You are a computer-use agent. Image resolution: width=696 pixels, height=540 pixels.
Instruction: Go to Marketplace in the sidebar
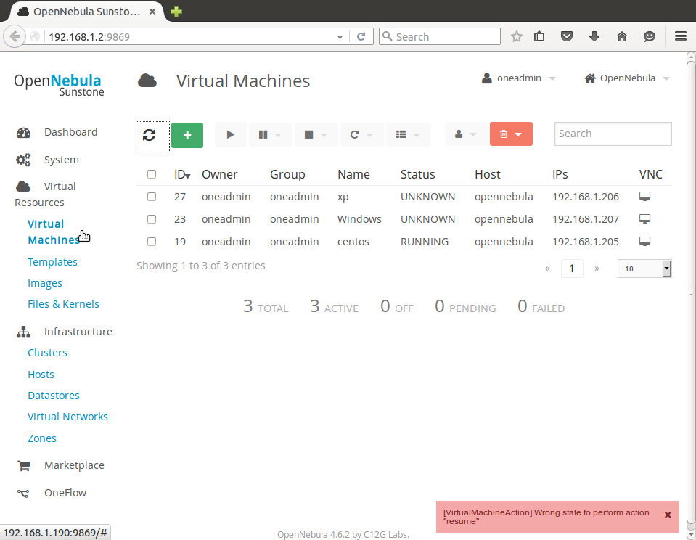(x=74, y=465)
